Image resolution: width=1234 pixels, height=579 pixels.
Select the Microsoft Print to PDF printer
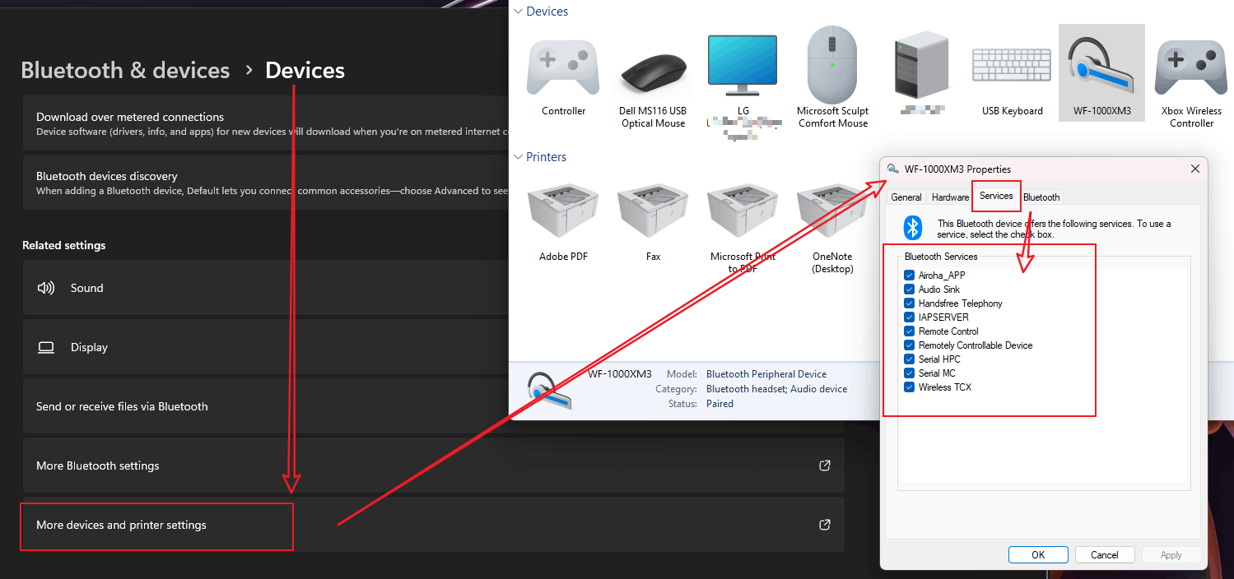(x=743, y=211)
